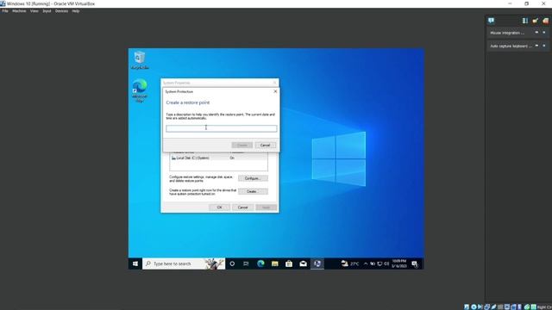Viewport: 552px width, 310px height.
Task: Click the display indicator in VirtualBox status bar
Action: [x=507, y=307]
